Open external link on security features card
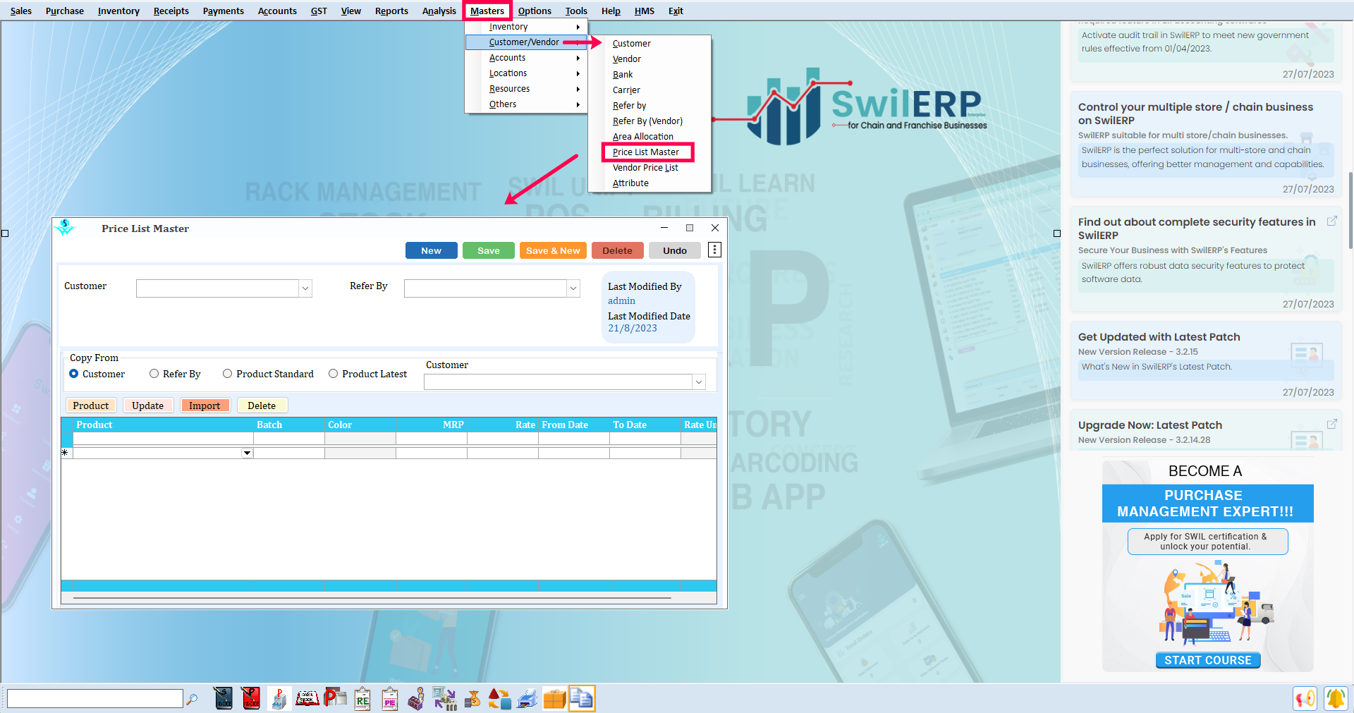Screen dimensions: 1354x713 tap(1332, 221)
